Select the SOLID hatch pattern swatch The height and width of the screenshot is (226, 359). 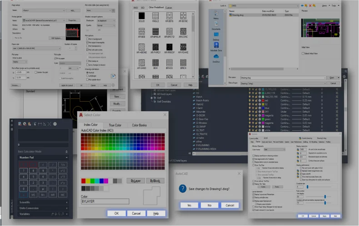141,16
